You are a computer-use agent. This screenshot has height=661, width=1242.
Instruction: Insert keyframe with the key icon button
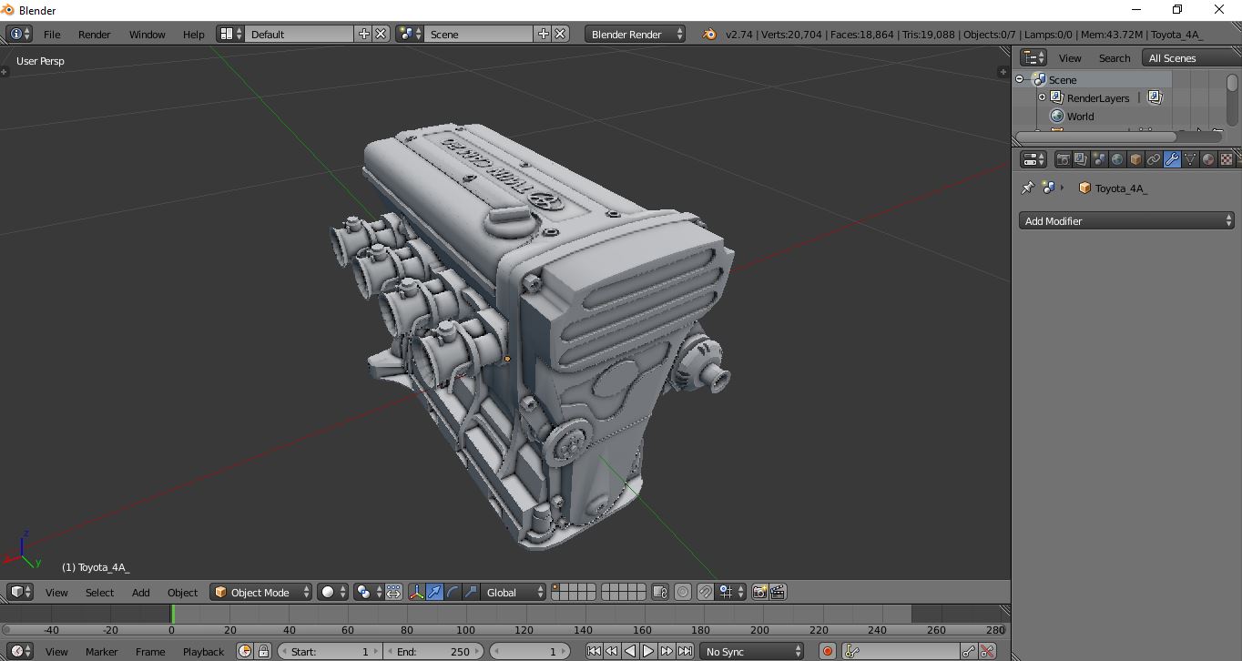pyautogui.click(x=969, y=651)
